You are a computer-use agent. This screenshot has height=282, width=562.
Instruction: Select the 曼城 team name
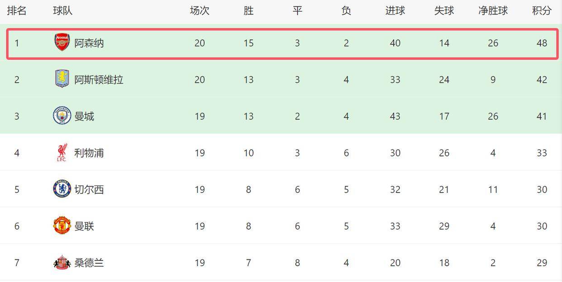pos(84,116)
